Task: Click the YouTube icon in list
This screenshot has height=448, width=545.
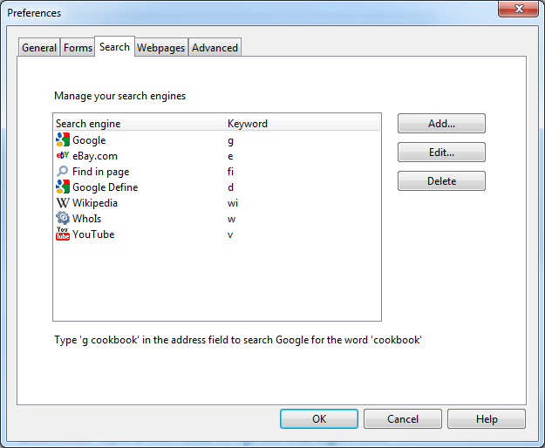Action: click(62, 234)
